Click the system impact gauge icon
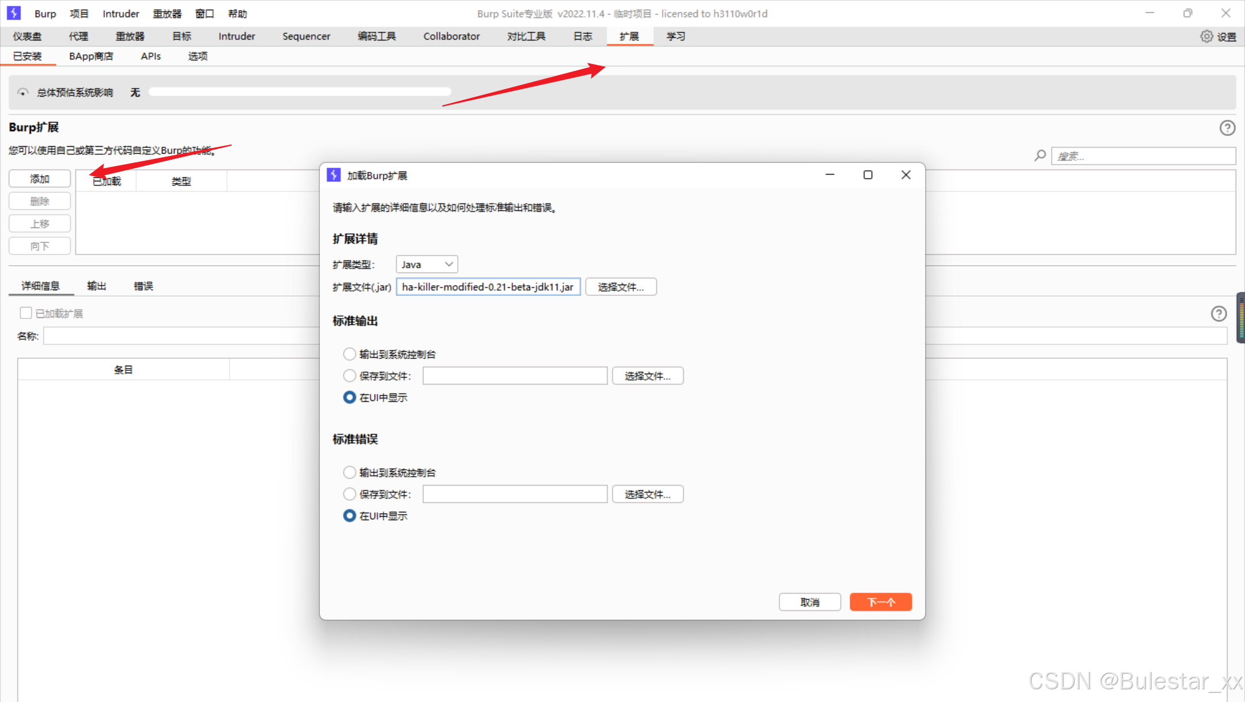This screenshot has width=1245, height=702. point(22,92)
